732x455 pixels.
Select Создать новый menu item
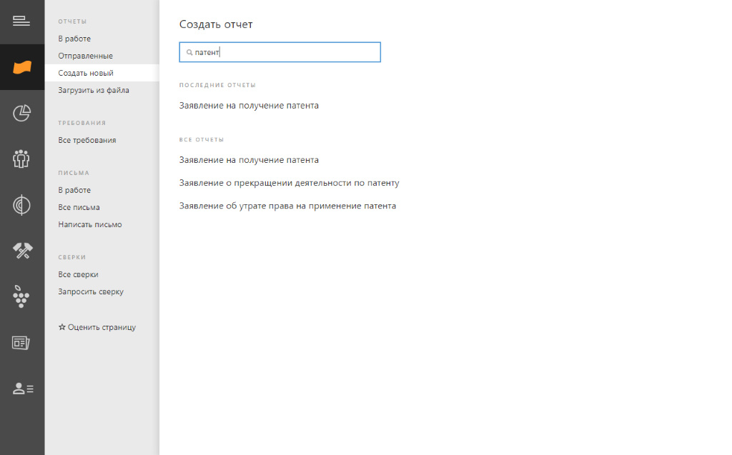tap(85, 73)
